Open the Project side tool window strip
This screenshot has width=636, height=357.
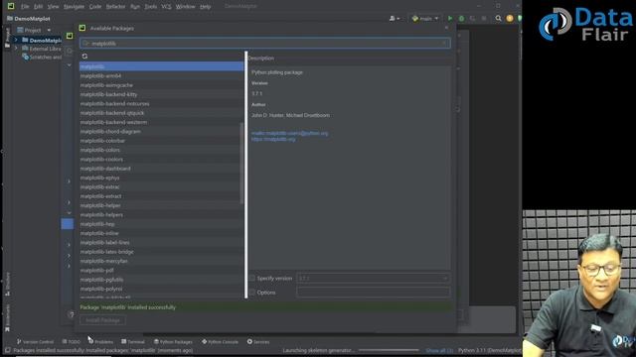[7, 38]
